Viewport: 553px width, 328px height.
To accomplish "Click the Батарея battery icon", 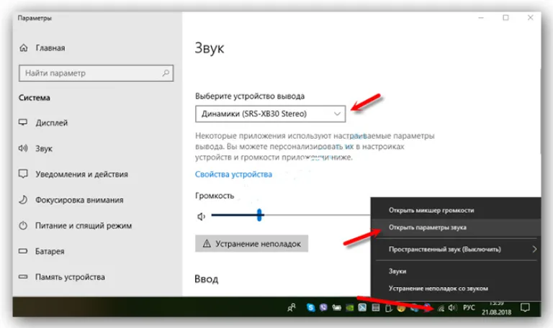I will (23, 251).
